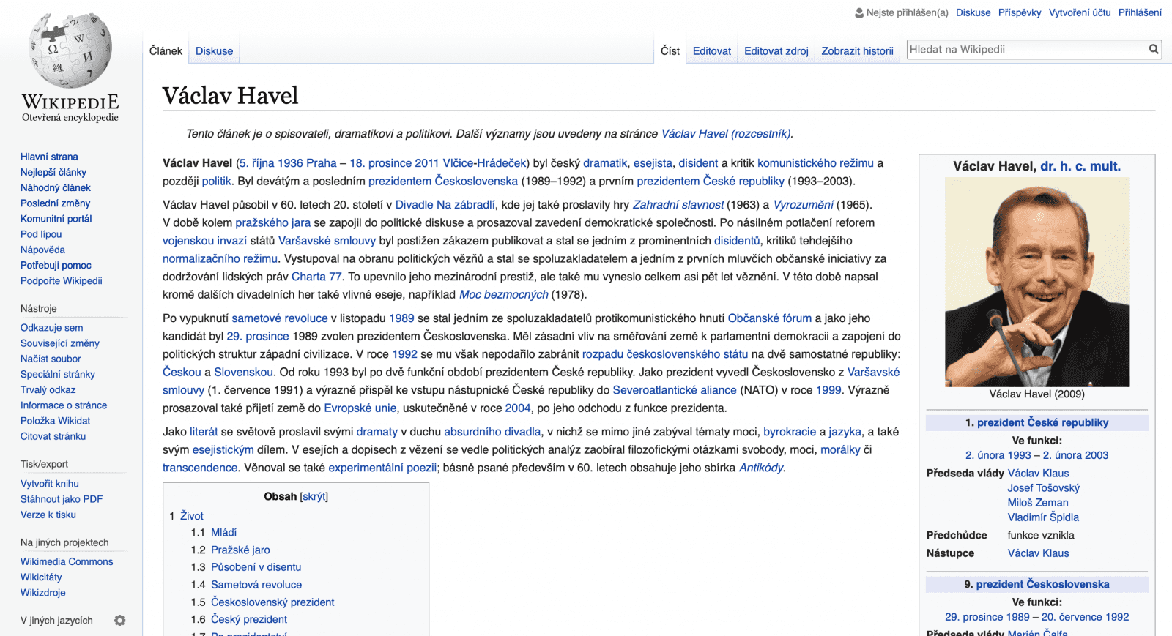Go to Hlavní strana
This screenshot has width=1172, height=636.
click(49, 157)
